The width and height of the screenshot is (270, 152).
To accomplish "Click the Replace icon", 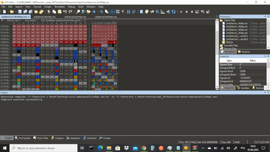I will coord(83,12).
